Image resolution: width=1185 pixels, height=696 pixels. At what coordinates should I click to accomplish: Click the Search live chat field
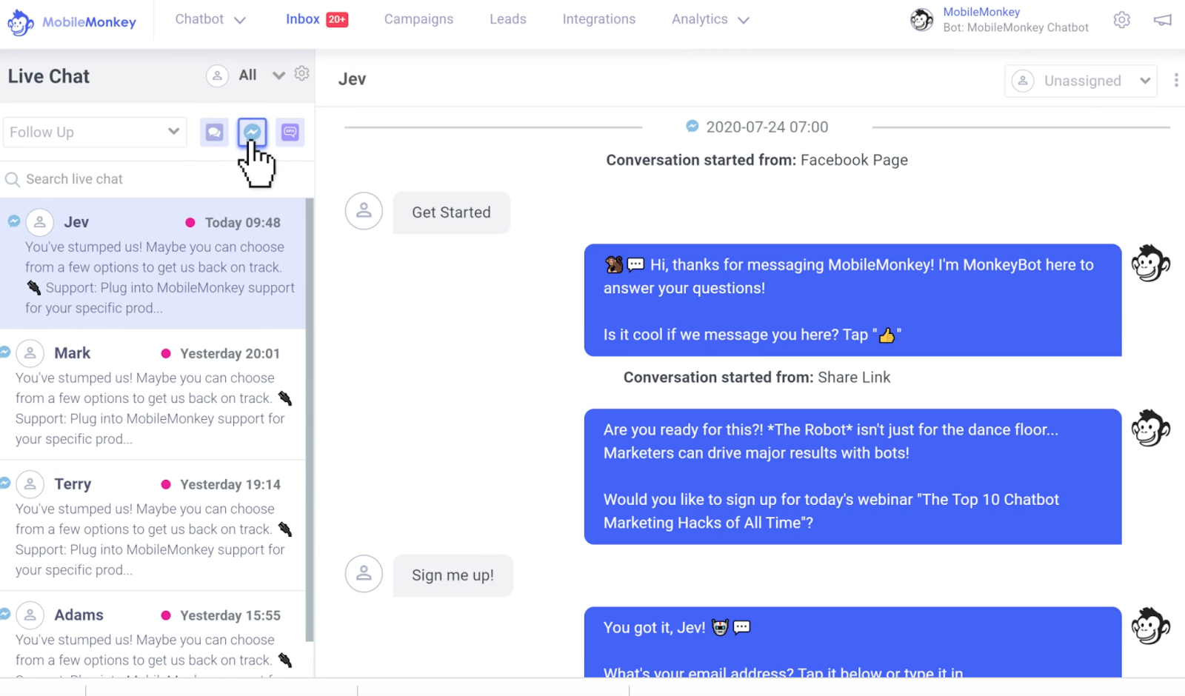157,179
